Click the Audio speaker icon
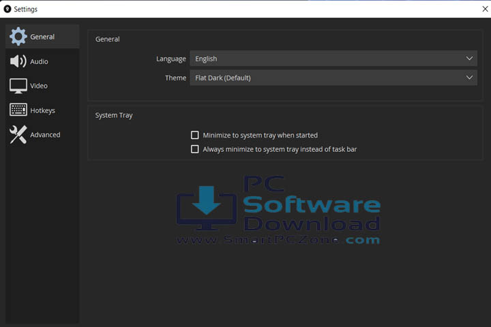491x327 pixels. (18, 61)
